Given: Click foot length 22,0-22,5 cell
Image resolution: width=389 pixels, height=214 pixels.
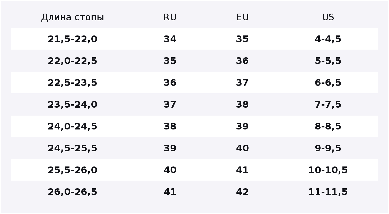Looking at the screenshot, I should pos(73,61).
